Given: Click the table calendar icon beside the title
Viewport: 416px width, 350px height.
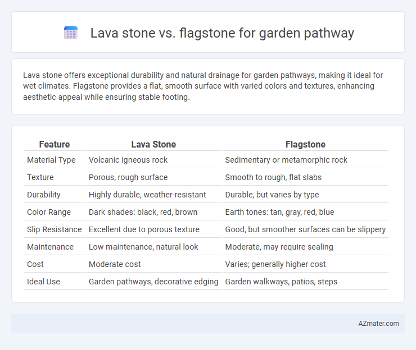Looking at the screenshot, I should pos(71,33).
